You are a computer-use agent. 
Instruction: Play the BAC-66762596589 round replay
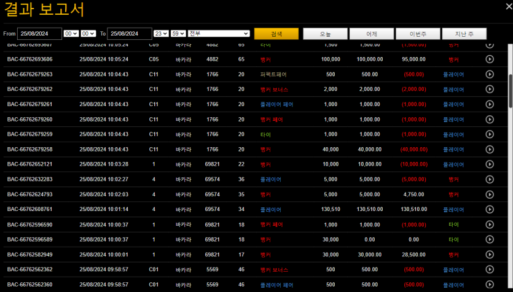click(x=490, y=239)
